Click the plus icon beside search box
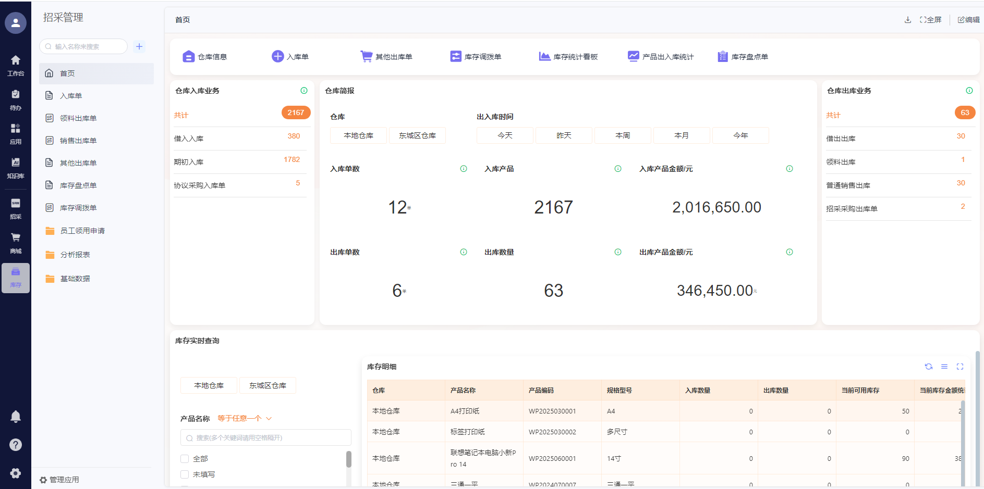This screenshot has width=984, height=489. [x=139, y=46]
